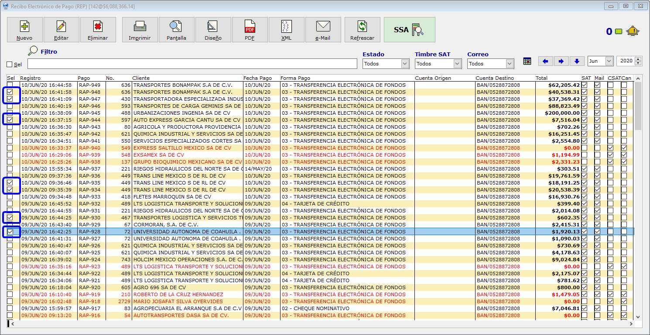Click the Nuevo toolbar icon
The width and height of the screenshot is (650, 335).
coord(24,30)
